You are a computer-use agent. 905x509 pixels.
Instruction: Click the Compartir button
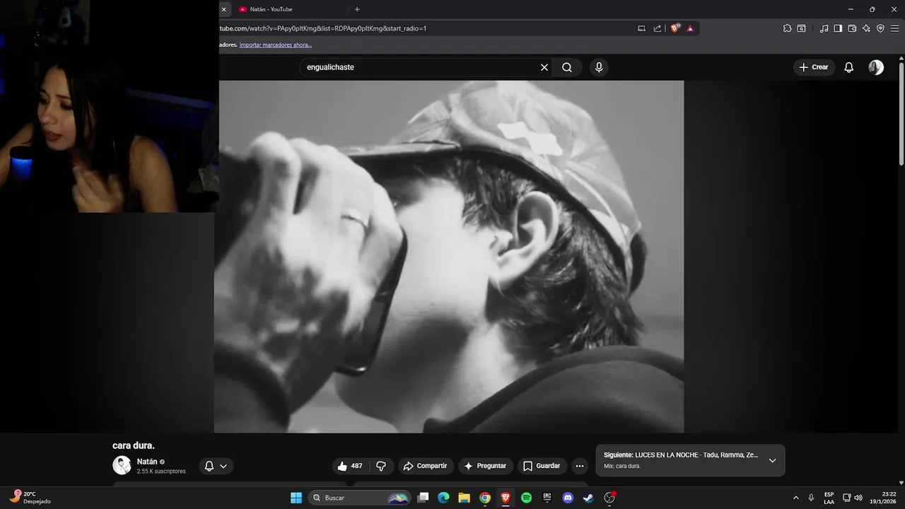(425, 466)
